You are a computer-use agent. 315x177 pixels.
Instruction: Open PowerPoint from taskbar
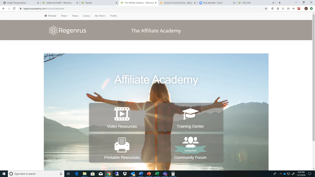(149, 174)
